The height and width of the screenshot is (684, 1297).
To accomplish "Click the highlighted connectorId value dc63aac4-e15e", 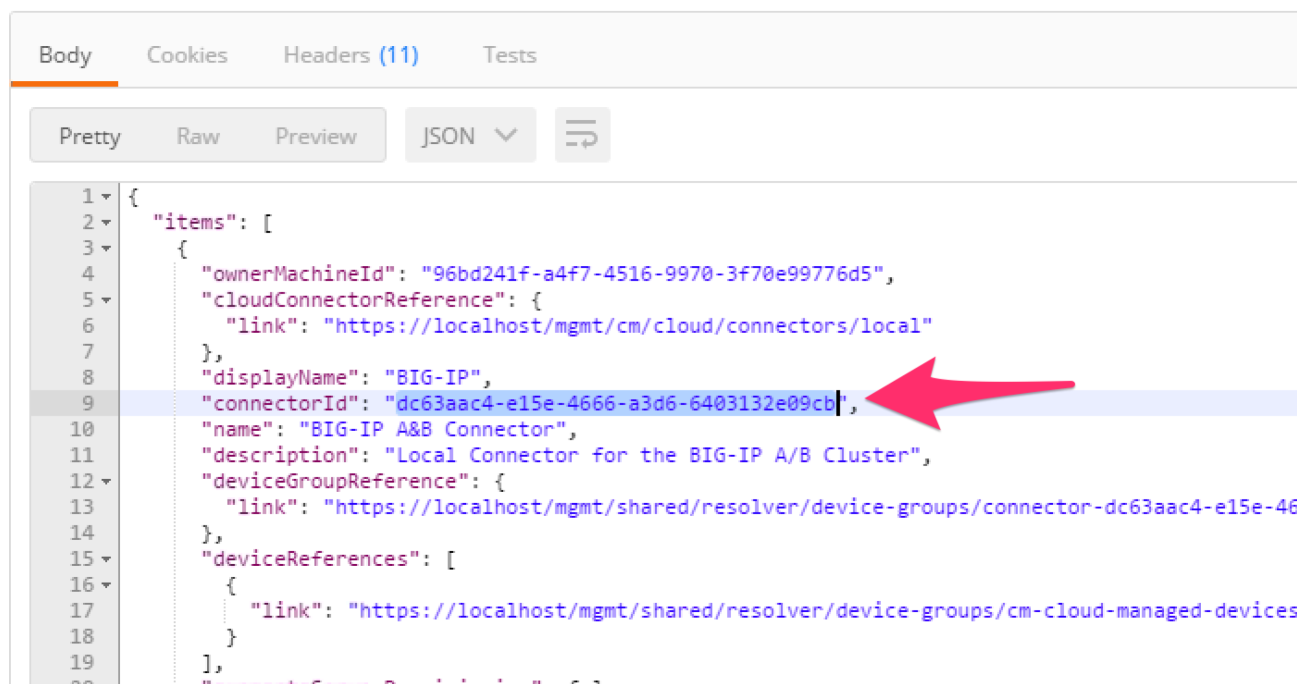I will 616,403.
